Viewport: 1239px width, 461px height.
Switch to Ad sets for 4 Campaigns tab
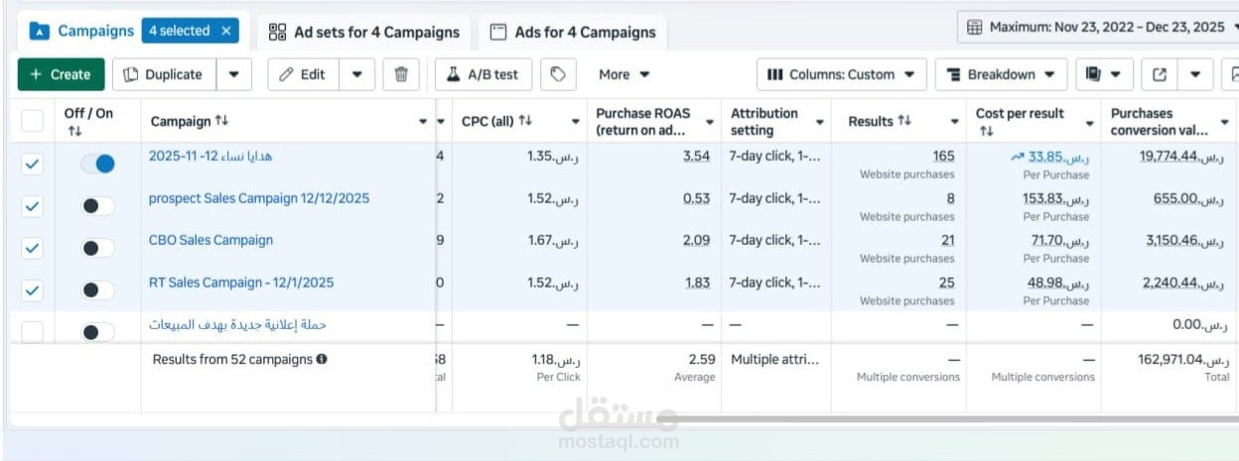364,33
